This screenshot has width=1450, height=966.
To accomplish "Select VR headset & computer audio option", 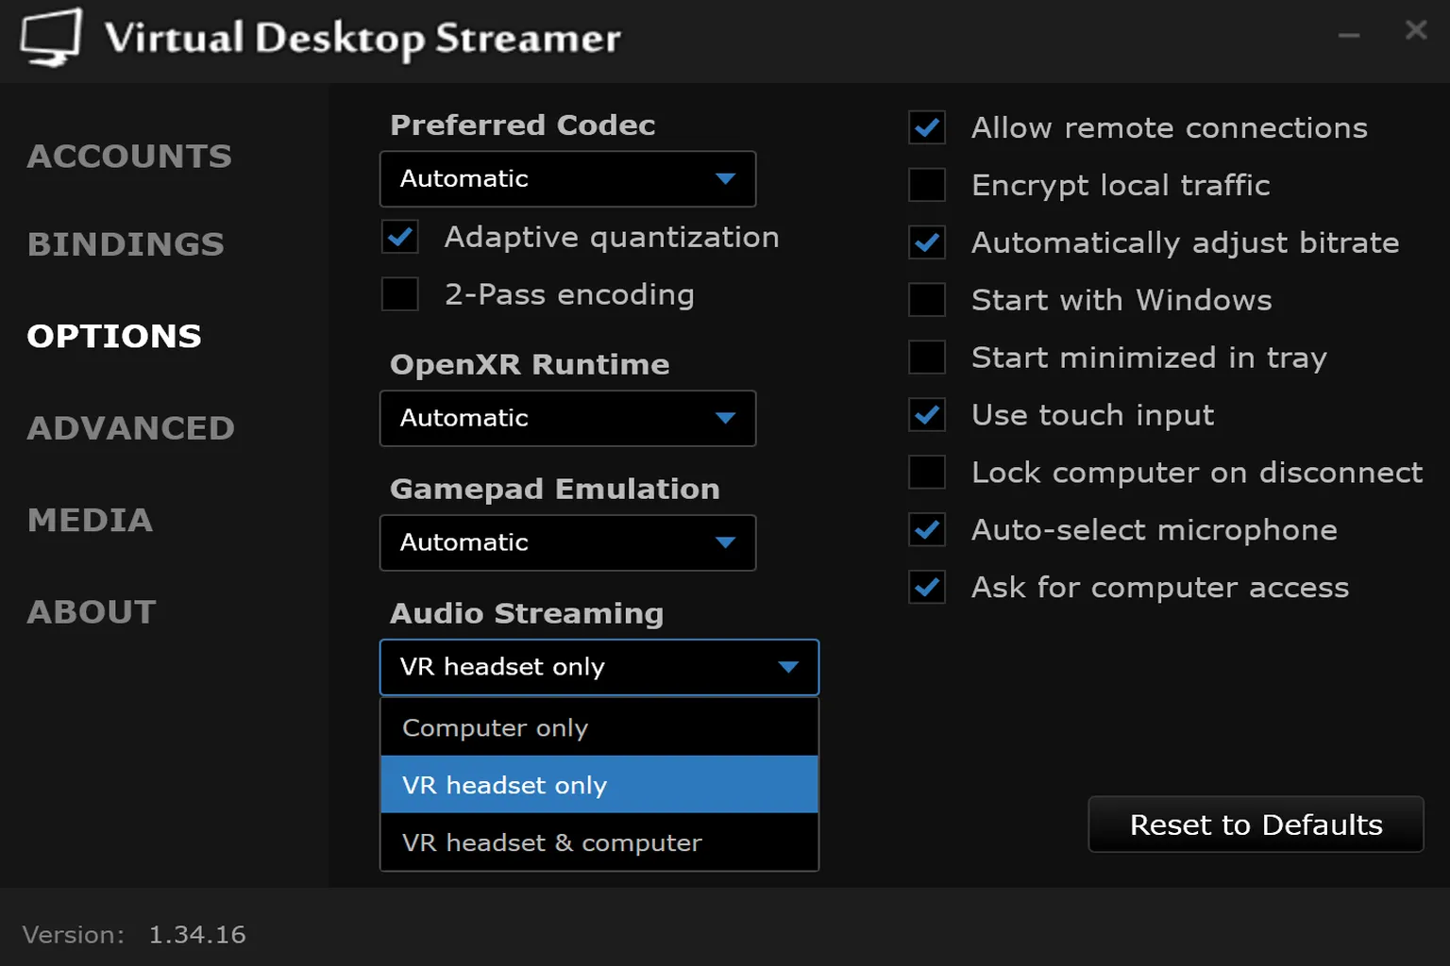I will 599,842.
